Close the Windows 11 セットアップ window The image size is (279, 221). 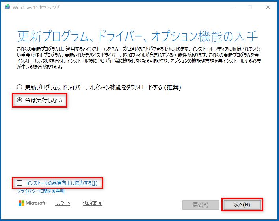268,7
